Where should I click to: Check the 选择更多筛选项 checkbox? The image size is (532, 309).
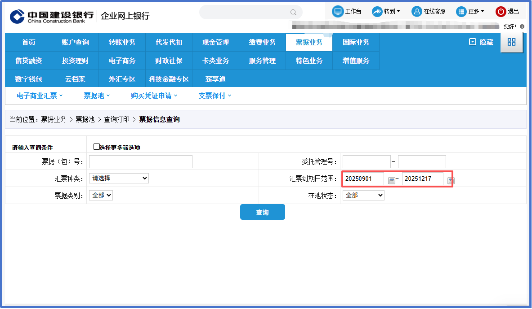tap(96, 147)
